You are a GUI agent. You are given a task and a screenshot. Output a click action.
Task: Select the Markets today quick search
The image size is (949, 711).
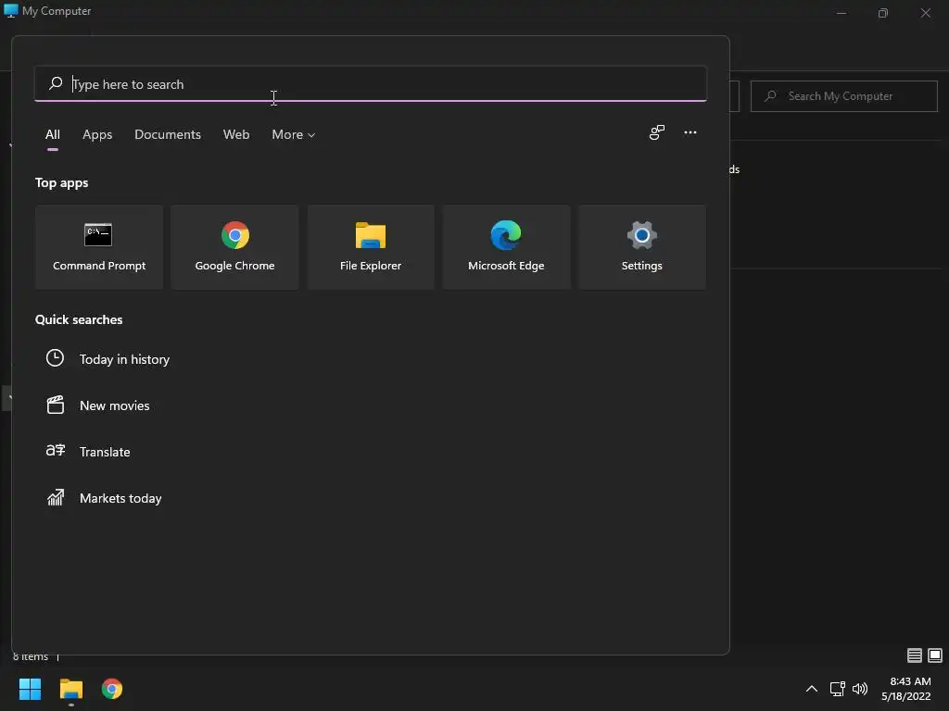pyautogui.click(x=120, y=498)
